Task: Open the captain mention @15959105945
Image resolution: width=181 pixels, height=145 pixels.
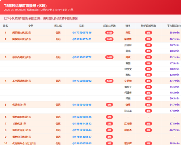Action: click(x=82, y=105)
